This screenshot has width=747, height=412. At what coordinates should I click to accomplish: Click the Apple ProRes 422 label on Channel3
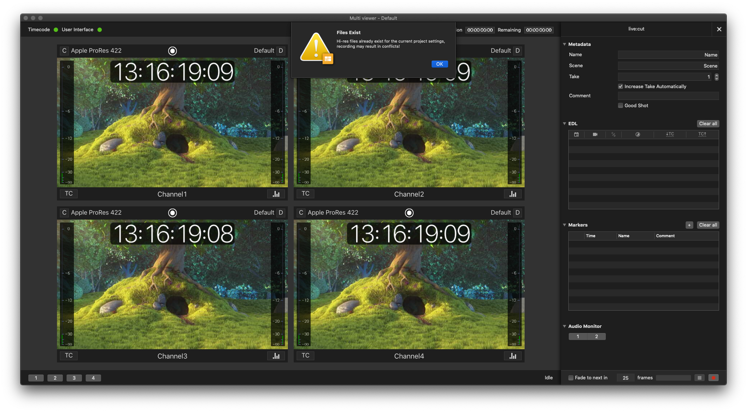(x=96, y=213)
